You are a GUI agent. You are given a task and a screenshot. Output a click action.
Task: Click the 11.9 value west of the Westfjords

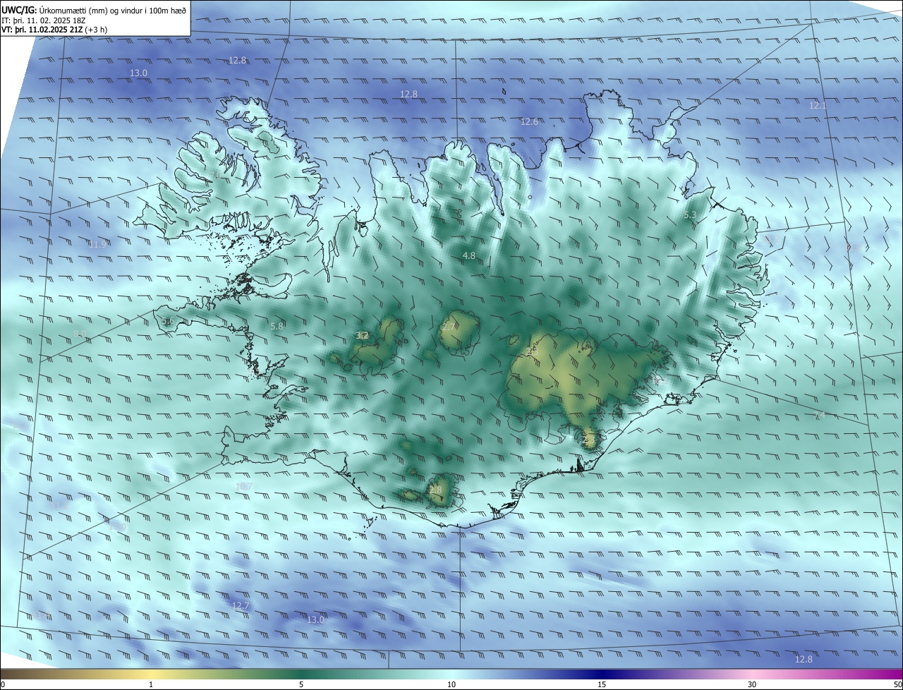pyautogui.click(x=97, y=244)
